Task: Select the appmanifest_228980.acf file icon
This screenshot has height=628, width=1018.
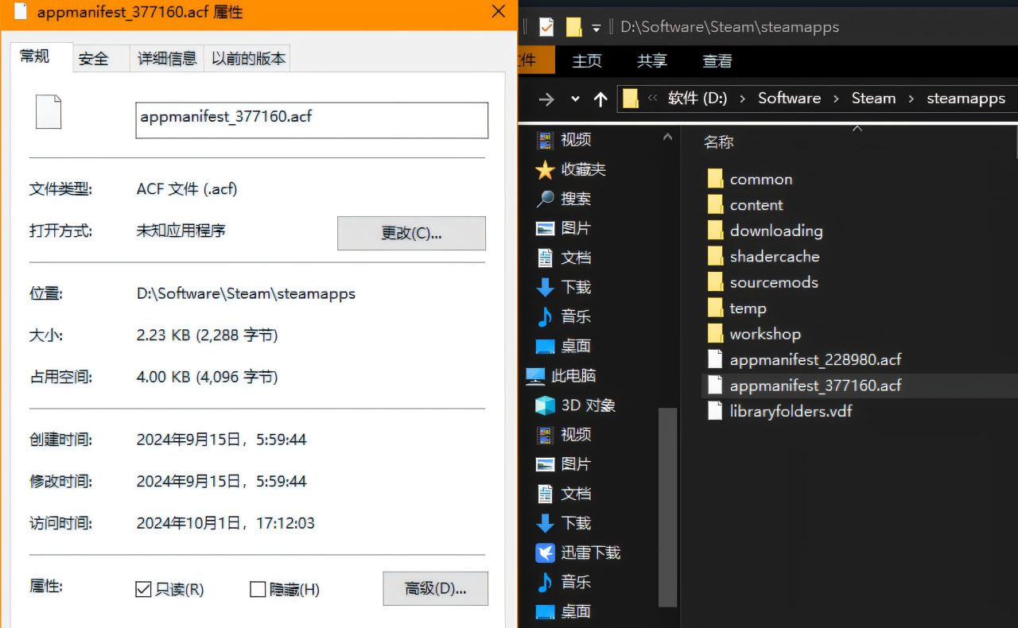Action: coord(715,360)
